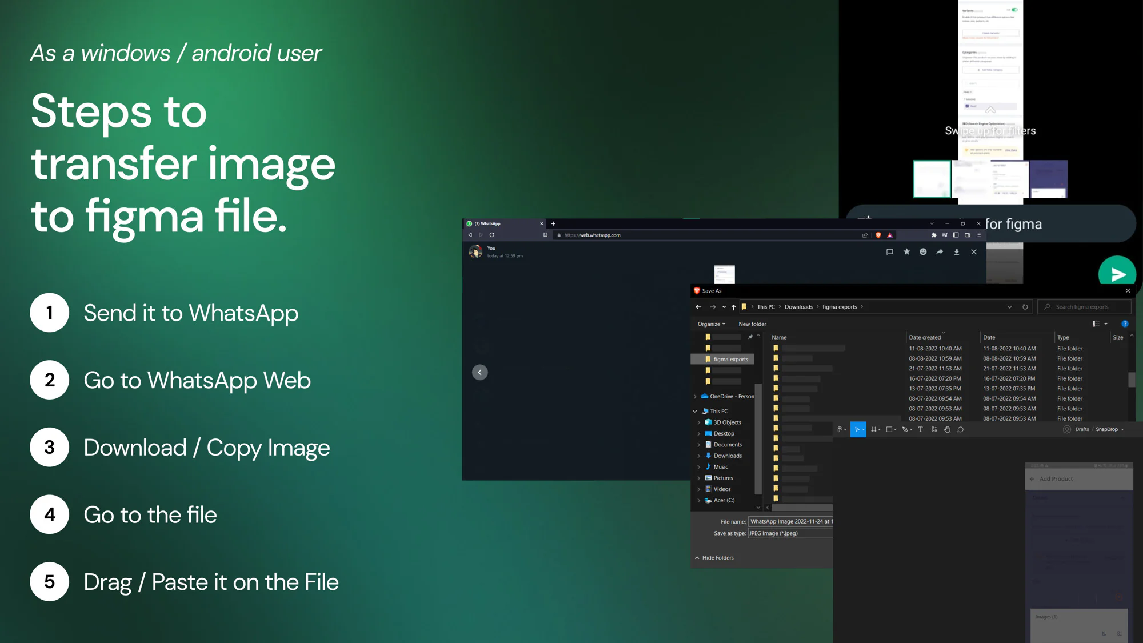Open the browser hamburger menu

[x=978, y=235]
